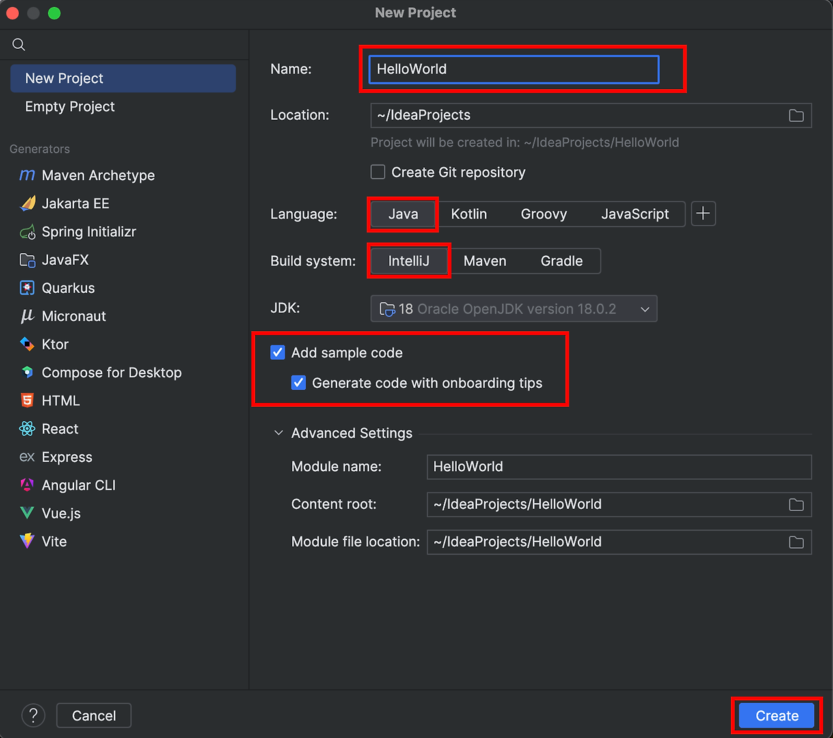Uncheck Add sample code
The height and width of the screenshot is (738, 833).
tap(278, 353)
